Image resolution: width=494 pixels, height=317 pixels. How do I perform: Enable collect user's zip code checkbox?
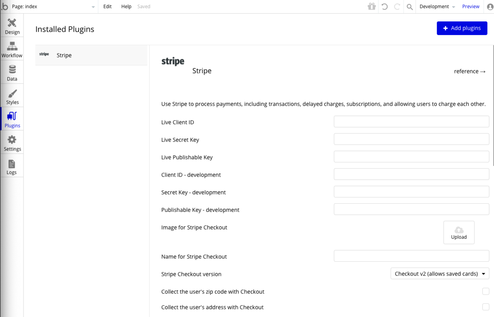486,291
